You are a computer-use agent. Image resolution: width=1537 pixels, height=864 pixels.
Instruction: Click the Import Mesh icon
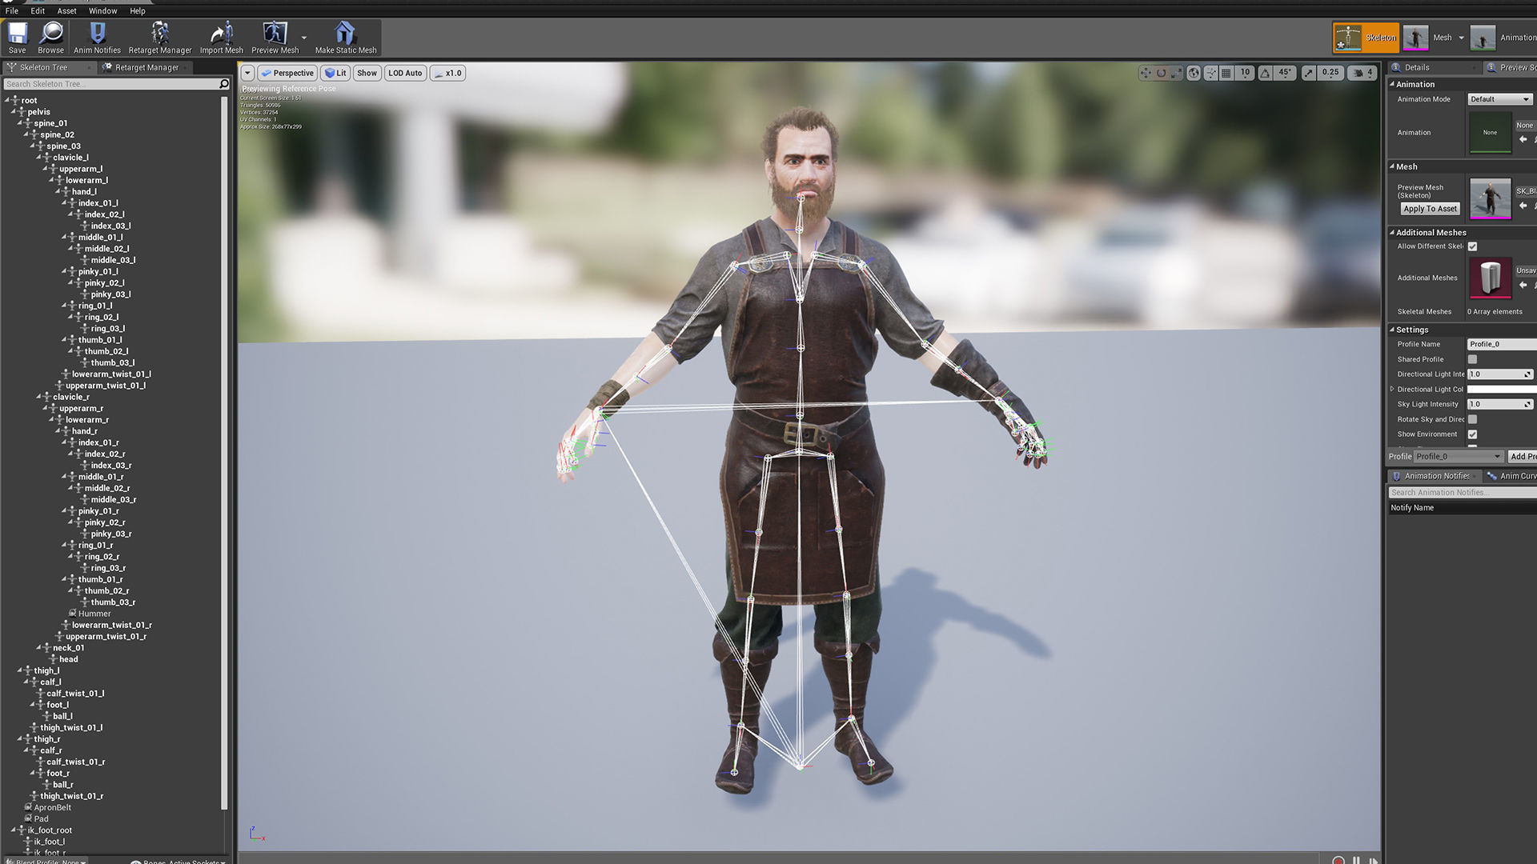coord(221,34)
